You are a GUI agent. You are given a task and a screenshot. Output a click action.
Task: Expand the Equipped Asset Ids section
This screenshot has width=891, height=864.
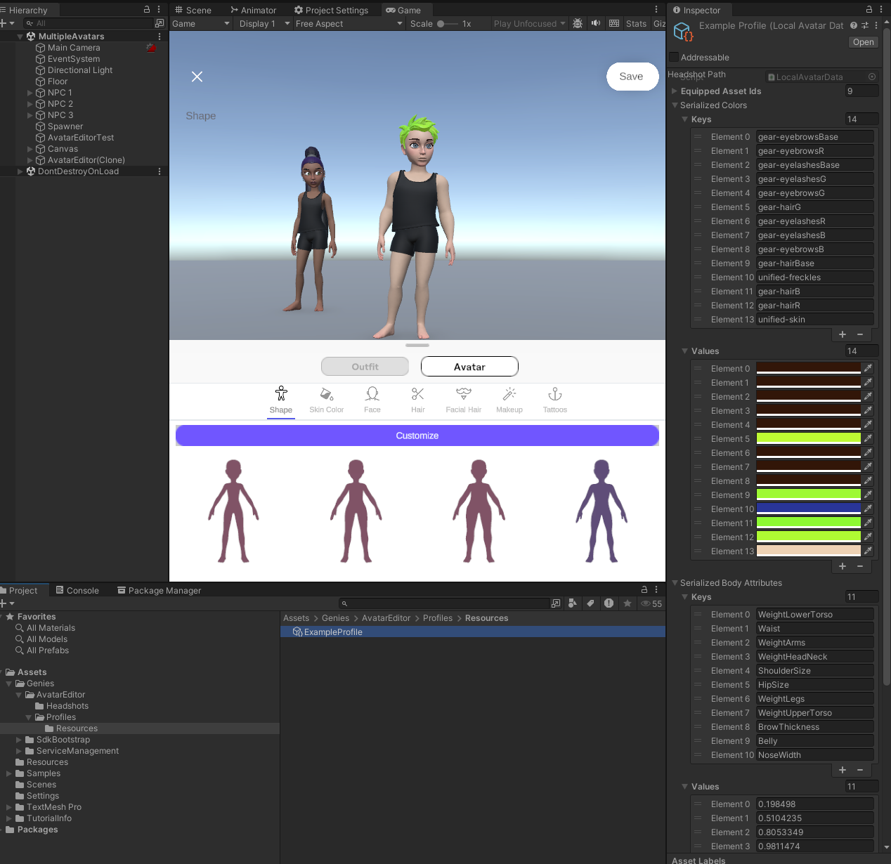pos(675,91)
